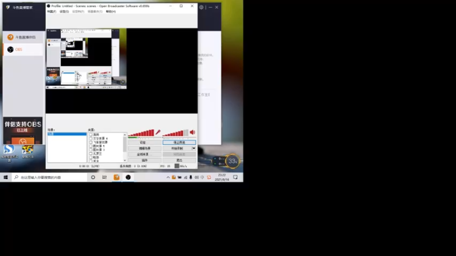
Task: Open the Settings (S) menu in OBS
Action: tap(64, 11)
